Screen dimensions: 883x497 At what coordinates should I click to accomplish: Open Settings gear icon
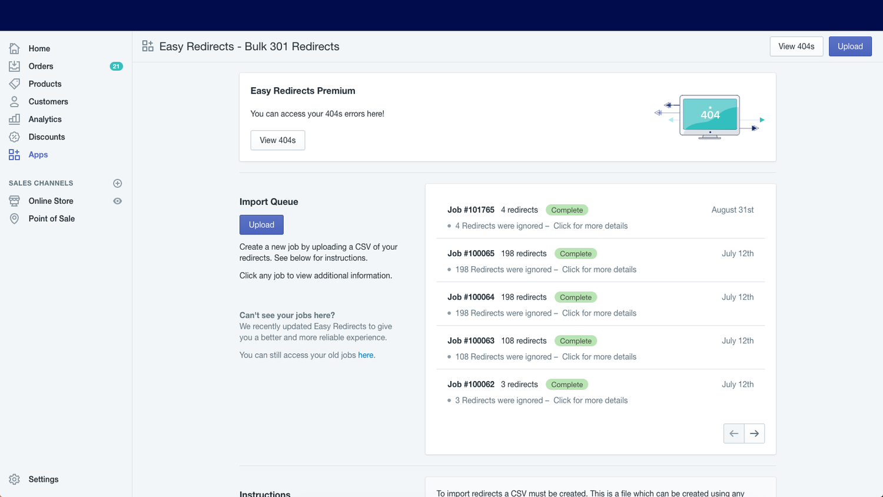[x=15, y=479]
